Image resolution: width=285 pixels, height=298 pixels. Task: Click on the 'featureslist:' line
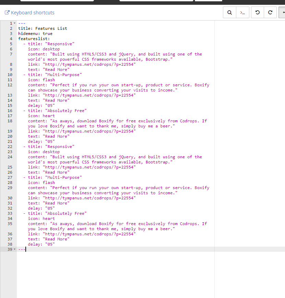(x=34, y=39)
